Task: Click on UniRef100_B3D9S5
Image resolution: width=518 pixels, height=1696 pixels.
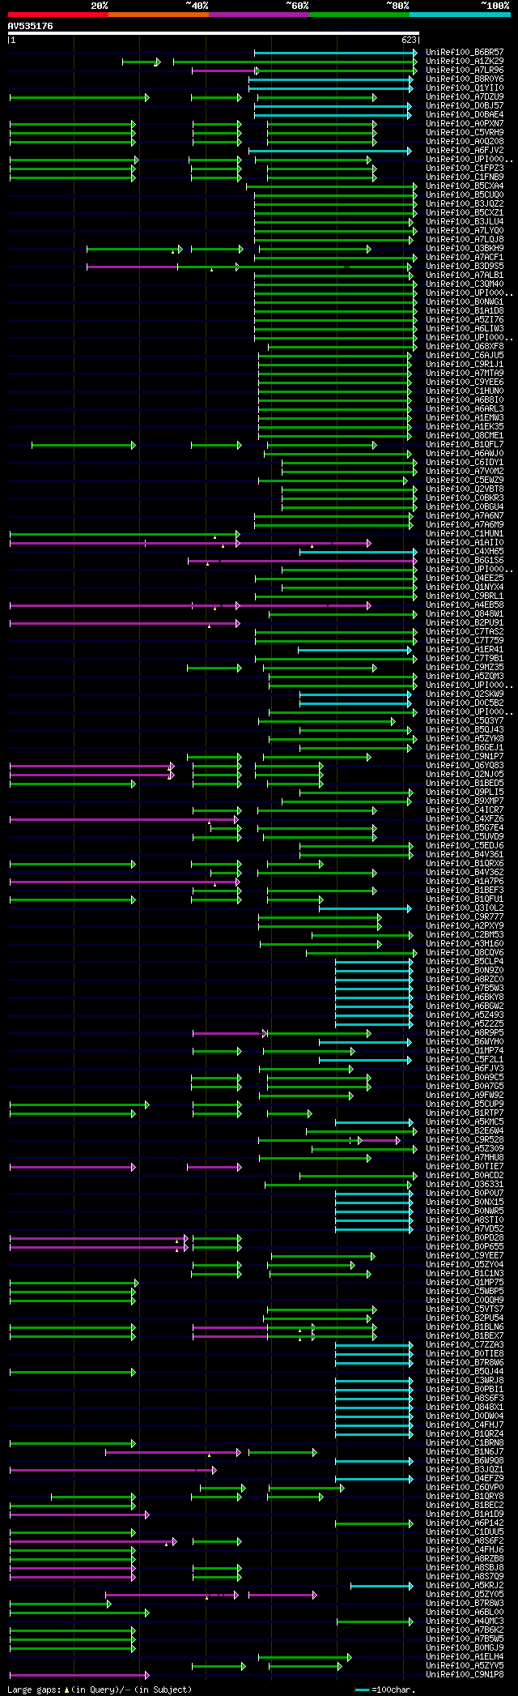Action: tap(465, 266)
